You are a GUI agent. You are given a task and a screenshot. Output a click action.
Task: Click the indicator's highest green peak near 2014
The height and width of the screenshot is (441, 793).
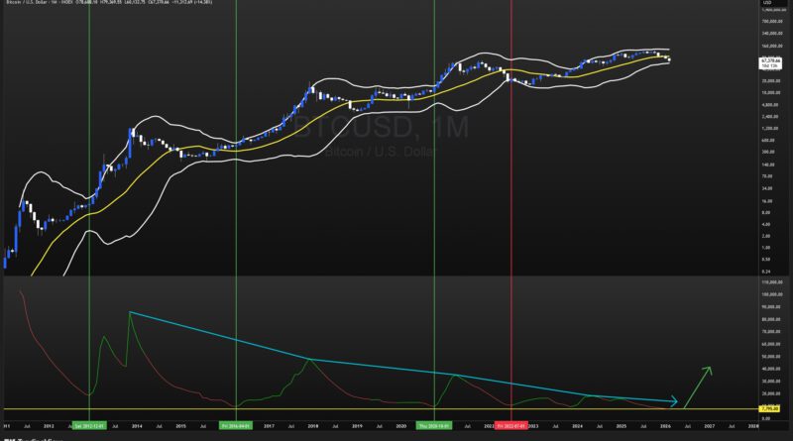coord(130,313)
